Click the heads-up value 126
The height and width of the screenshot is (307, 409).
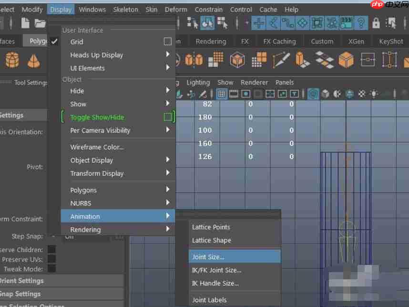(x=205, y=157)
